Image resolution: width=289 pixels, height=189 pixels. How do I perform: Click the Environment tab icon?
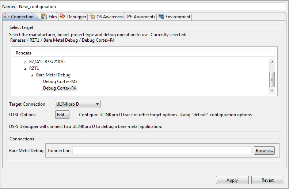[x=161, y=17]
